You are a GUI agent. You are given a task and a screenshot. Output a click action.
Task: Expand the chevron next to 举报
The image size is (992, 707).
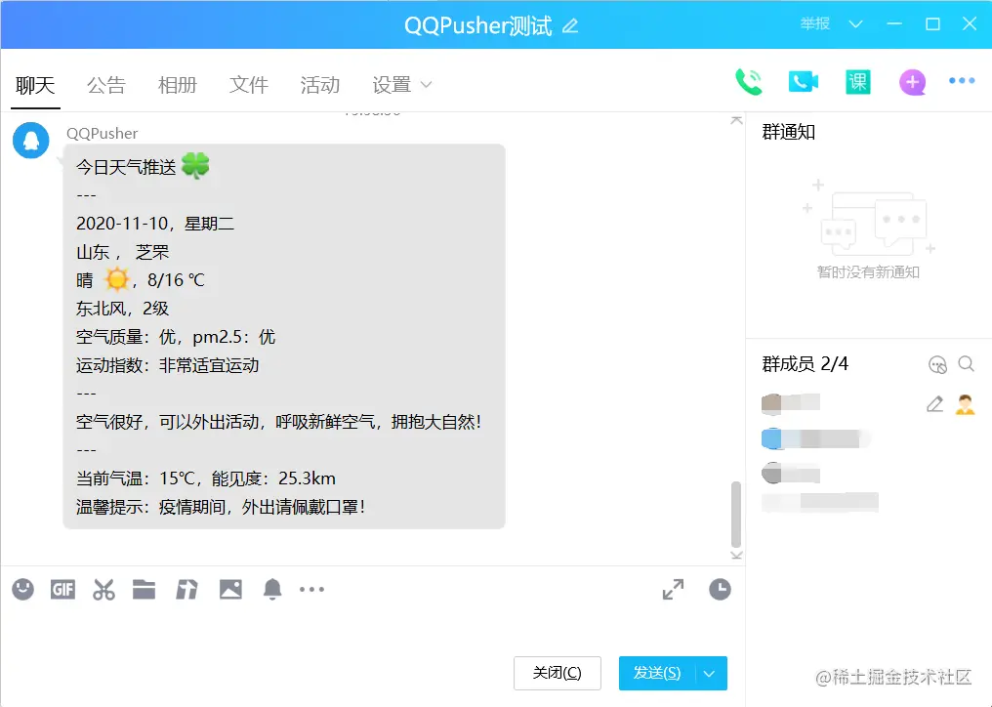coord(855,24)
